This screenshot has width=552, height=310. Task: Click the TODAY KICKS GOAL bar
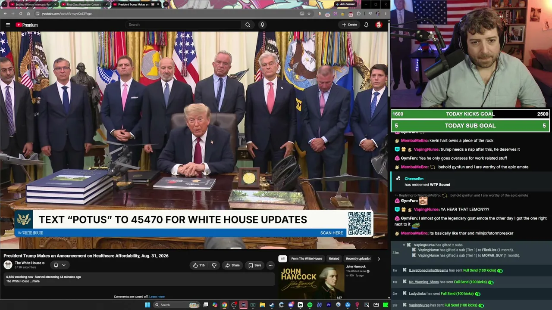[470, 114]
